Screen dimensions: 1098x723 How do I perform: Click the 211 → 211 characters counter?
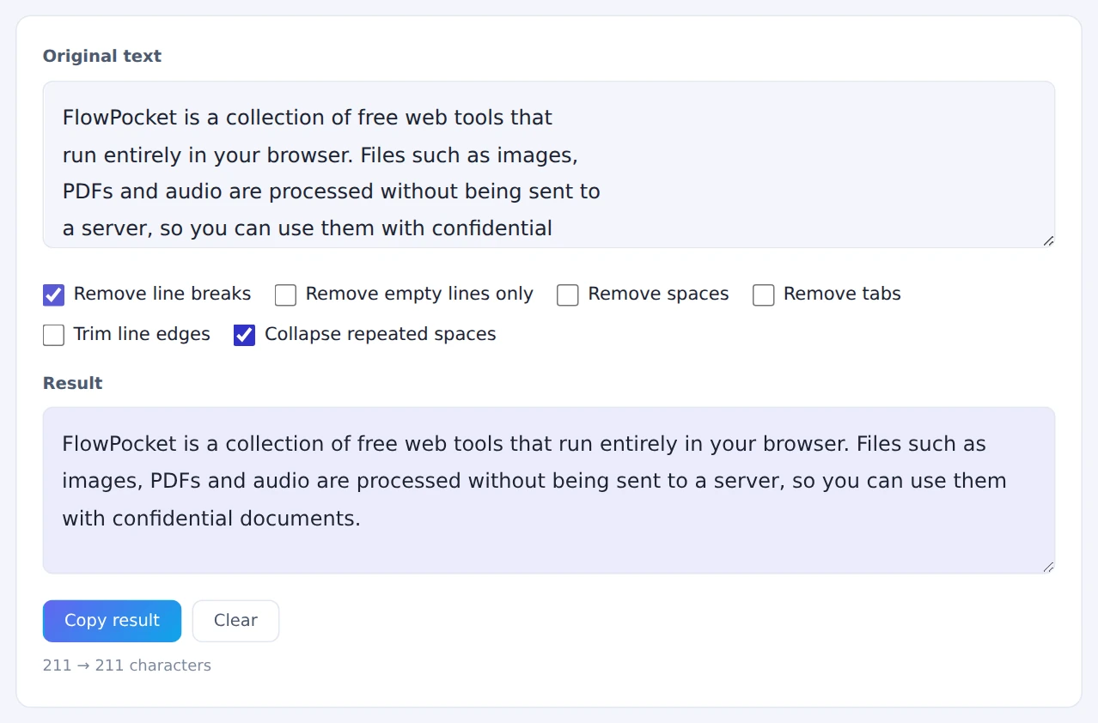click(x=127, y=665)
